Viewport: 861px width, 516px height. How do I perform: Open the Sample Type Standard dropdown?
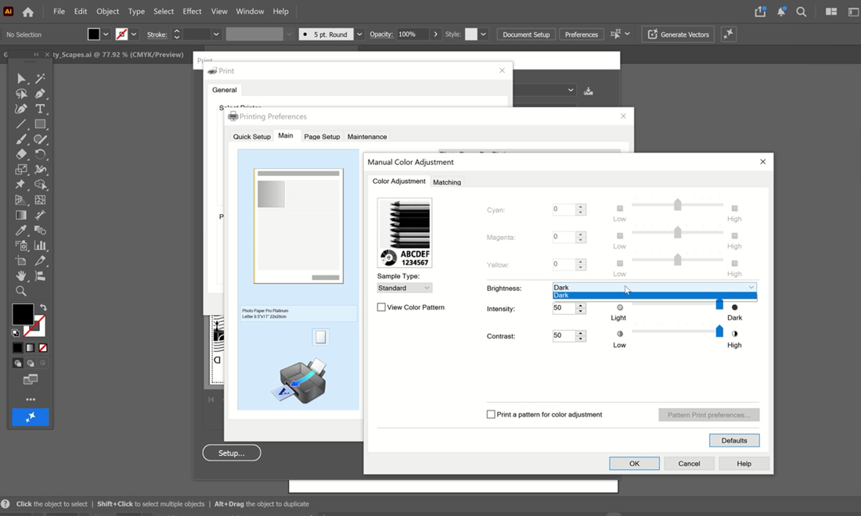[x=404, y=288]
